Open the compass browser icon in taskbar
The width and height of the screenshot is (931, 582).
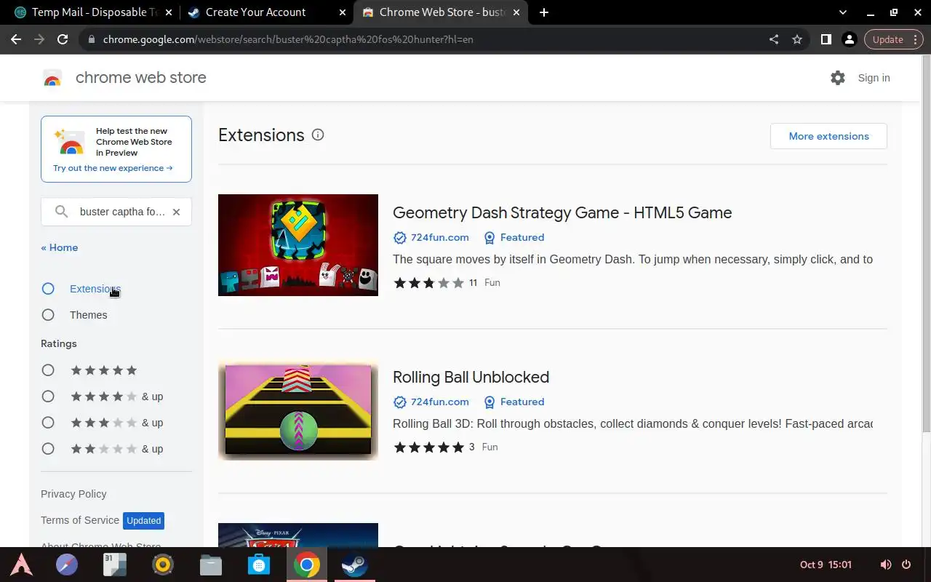[x=67, y=565]
